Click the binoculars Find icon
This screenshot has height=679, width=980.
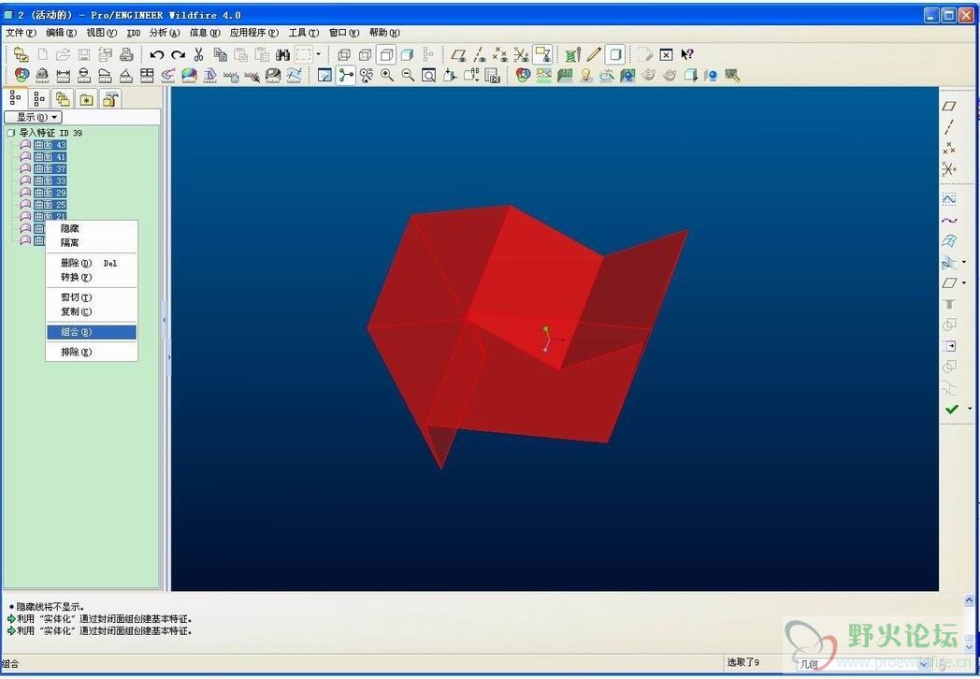283,55
